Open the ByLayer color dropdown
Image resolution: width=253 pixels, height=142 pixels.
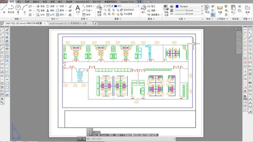(x=202, y=6)
